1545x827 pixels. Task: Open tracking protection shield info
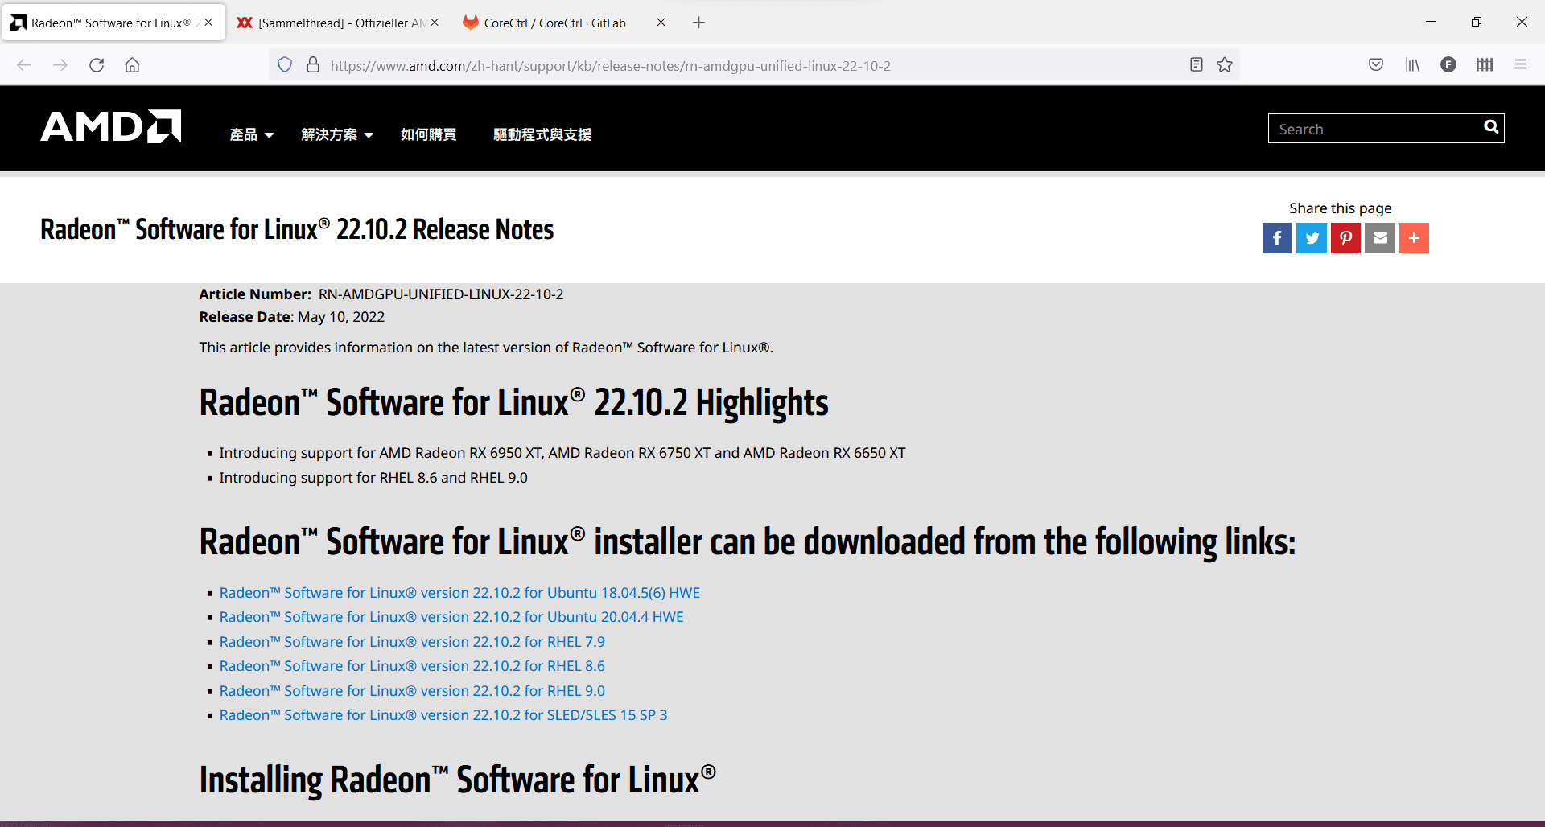(285, 65)
